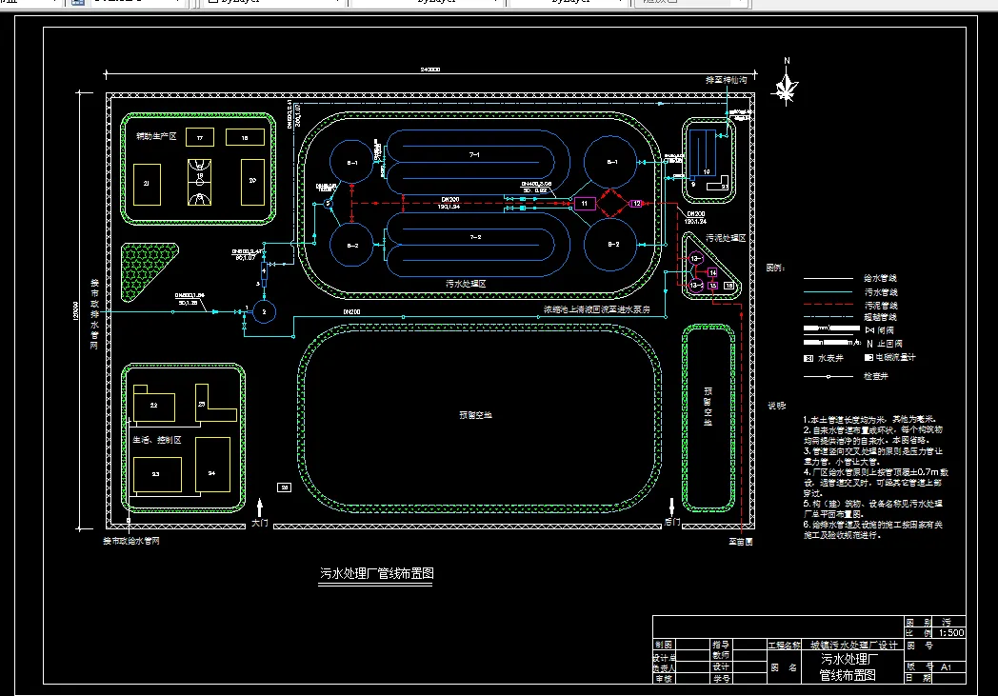
Task: Select yellow building numbered 22
Action: (154, 404)
